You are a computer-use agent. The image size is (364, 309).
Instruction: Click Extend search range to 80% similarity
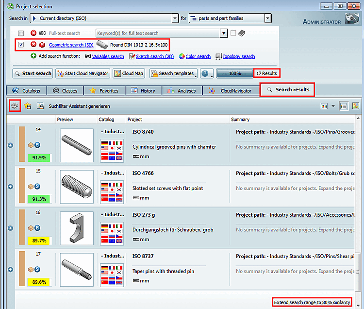pos(312,302)
